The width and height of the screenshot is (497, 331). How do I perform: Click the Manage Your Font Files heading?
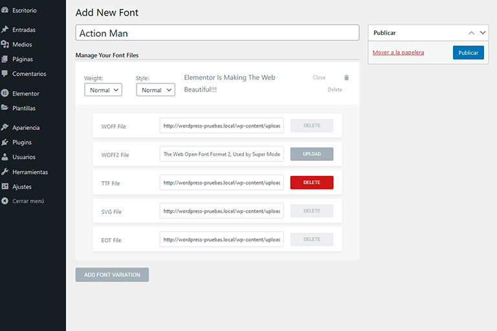(x=107, y=55)
